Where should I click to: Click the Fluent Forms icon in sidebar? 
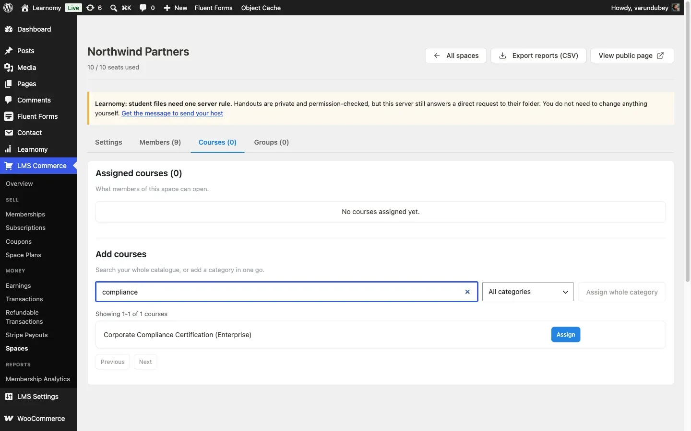coord(9,116)
